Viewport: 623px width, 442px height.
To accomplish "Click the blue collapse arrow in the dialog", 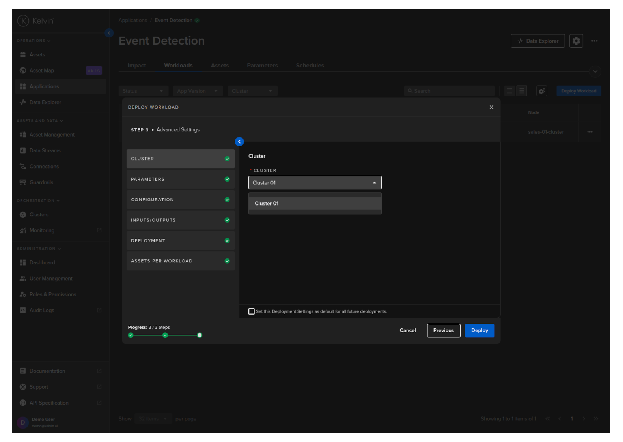I will point(239,142).
